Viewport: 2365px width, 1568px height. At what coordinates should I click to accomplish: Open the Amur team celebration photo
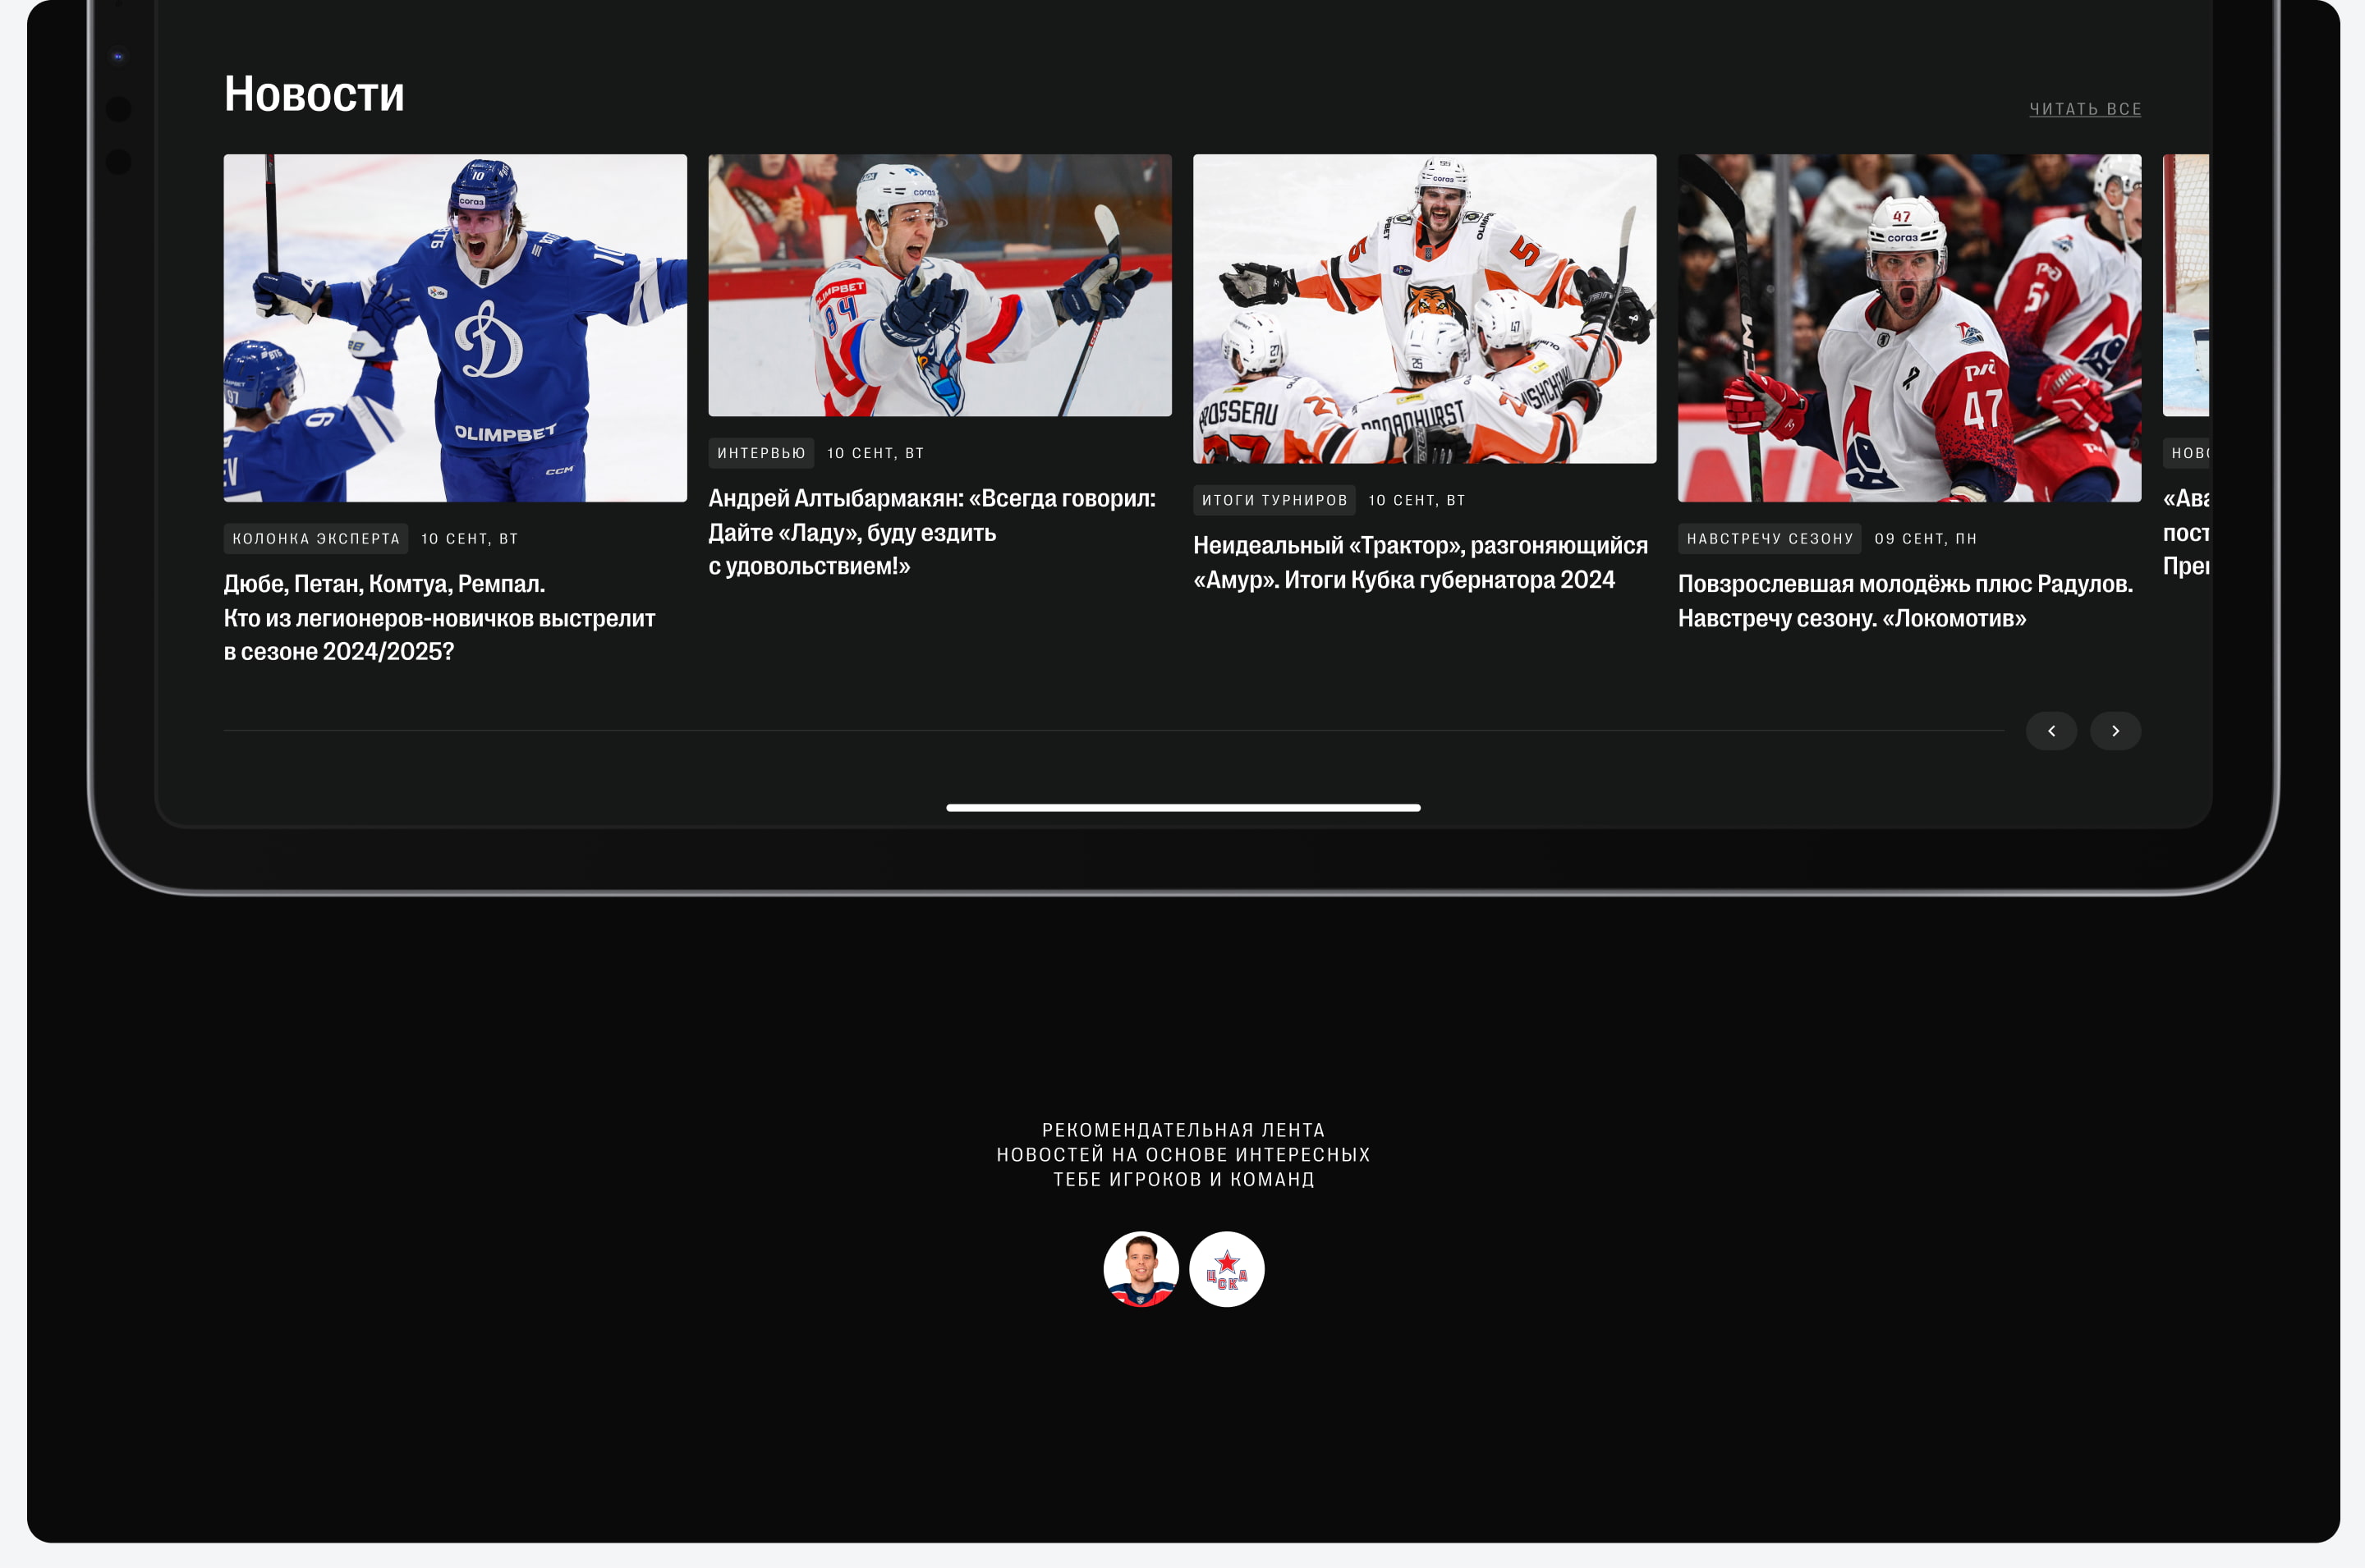(x=1424, y=309)
